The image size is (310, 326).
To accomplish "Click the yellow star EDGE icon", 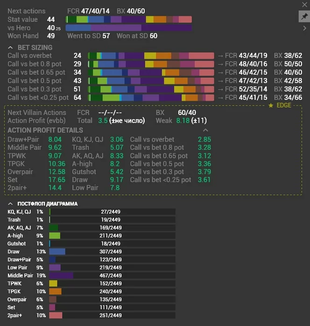I will tap(271, 106).
